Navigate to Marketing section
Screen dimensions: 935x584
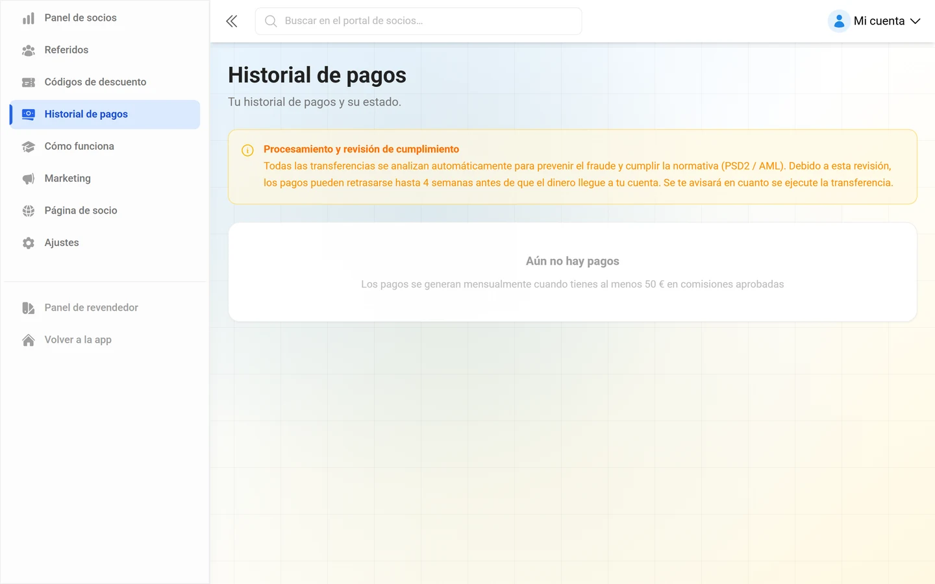tap(105, 178)
